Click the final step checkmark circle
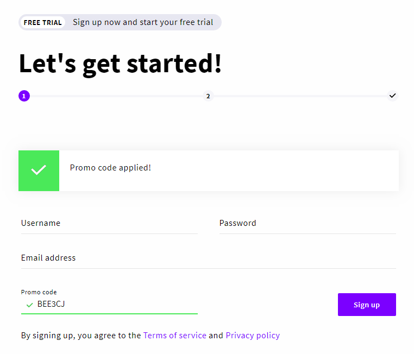Viewport: 414px width, 354px height. click(x=392, y=96)
